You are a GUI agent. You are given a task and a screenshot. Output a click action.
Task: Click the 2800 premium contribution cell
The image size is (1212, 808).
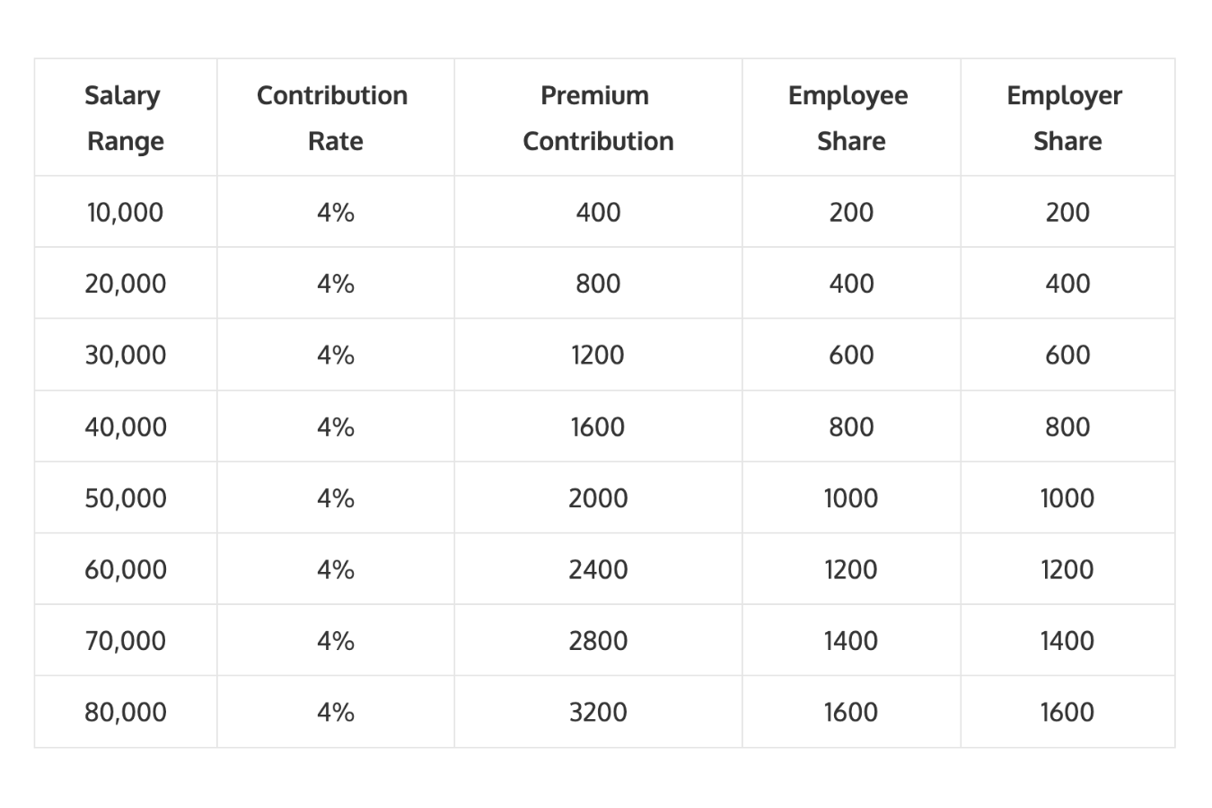(597, 641)
